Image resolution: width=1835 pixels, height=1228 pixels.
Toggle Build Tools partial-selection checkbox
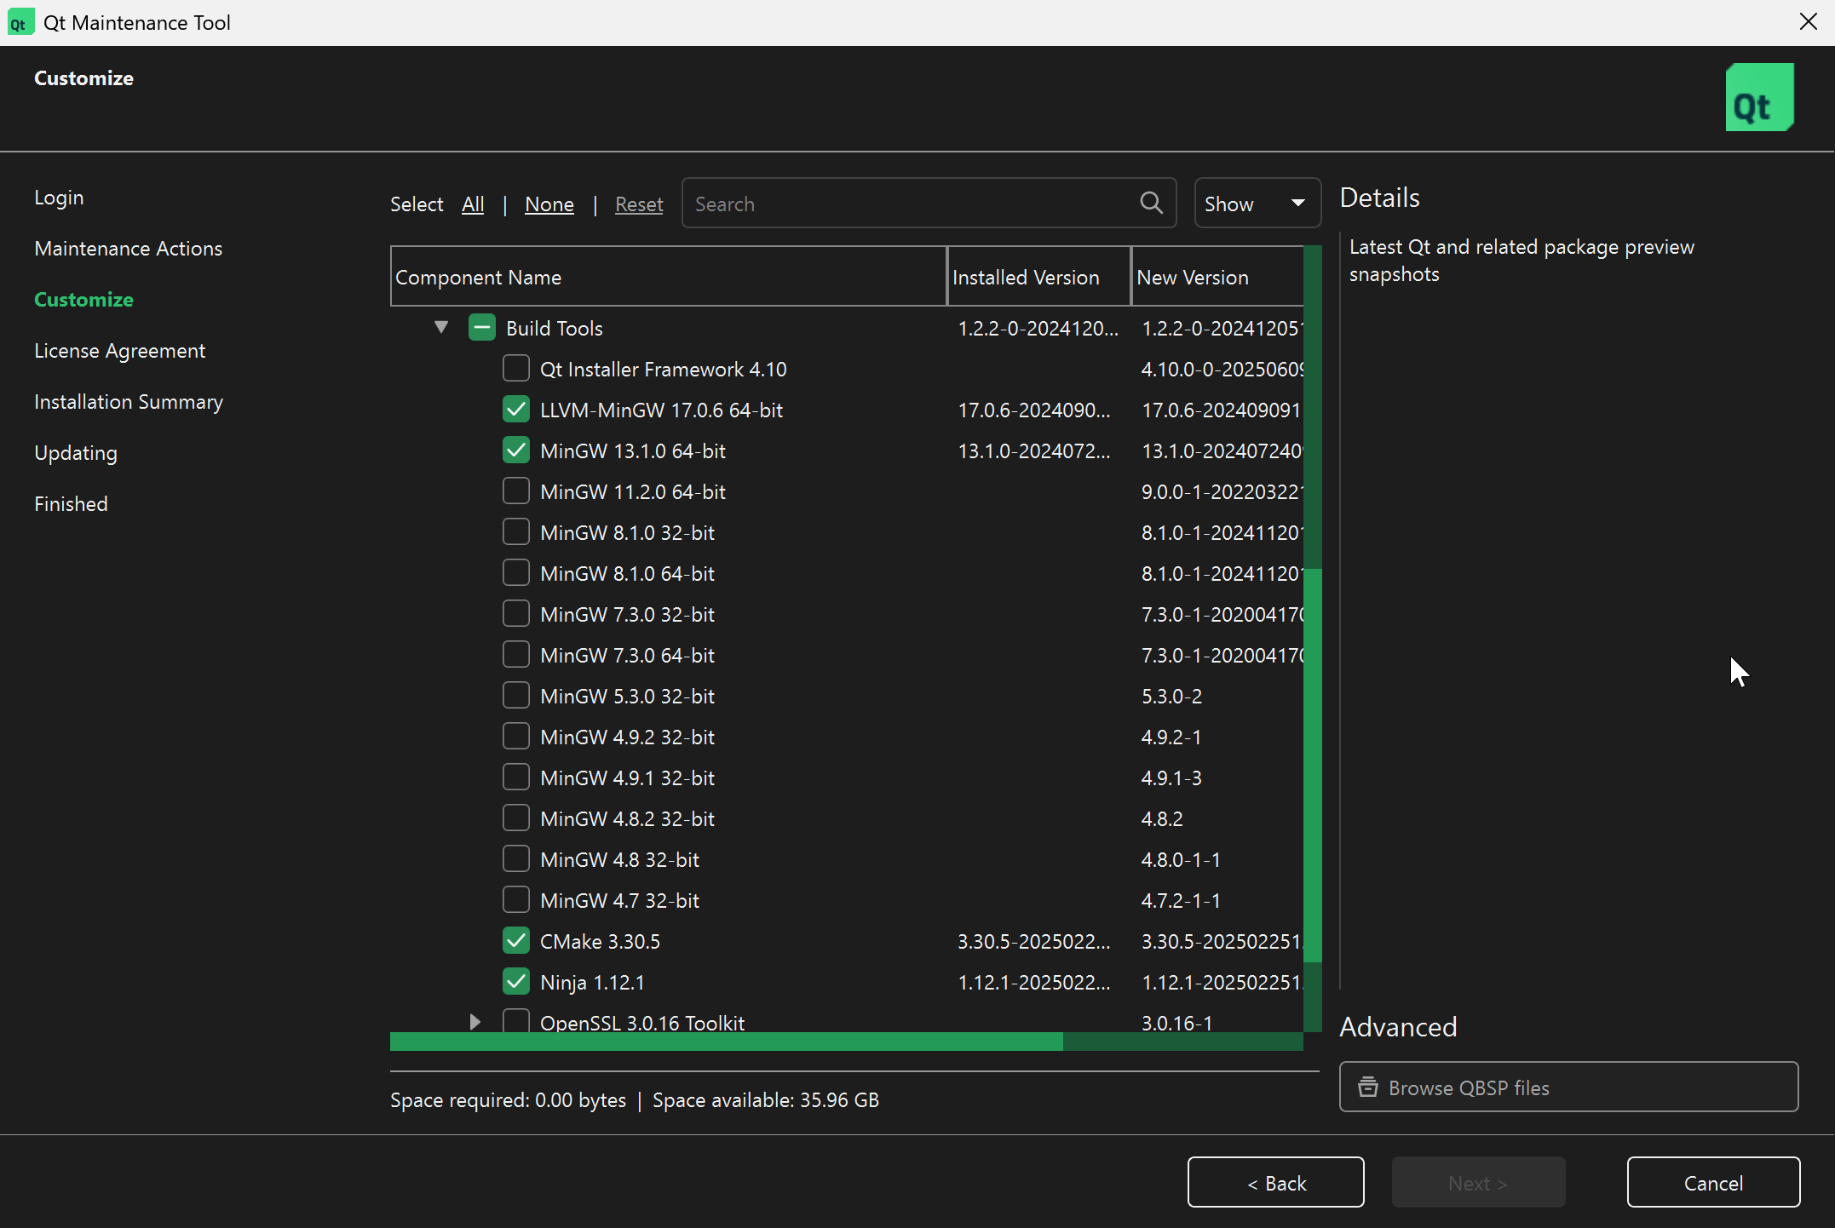482,328
